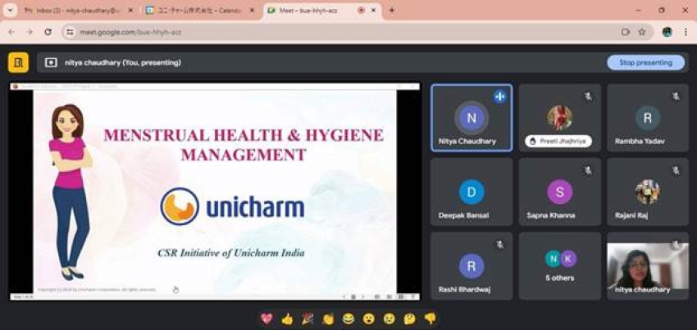Send the clapping hands reaction
This screenshot has width=697, height=330.
coord(328,319)
